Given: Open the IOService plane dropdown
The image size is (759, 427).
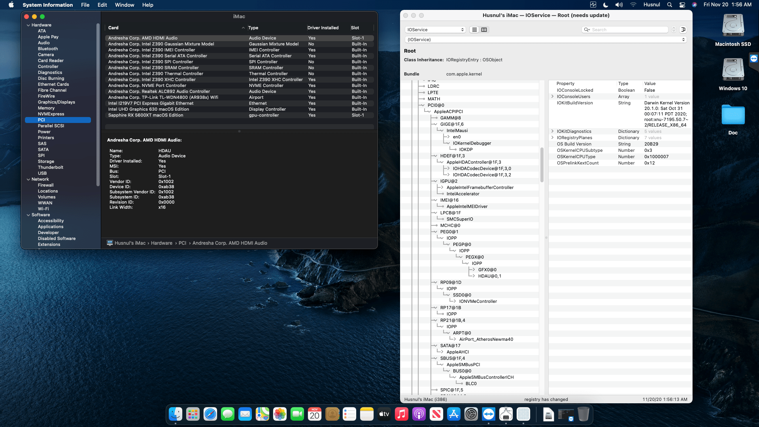Looking at the screenshot, I should coord(435,30).
